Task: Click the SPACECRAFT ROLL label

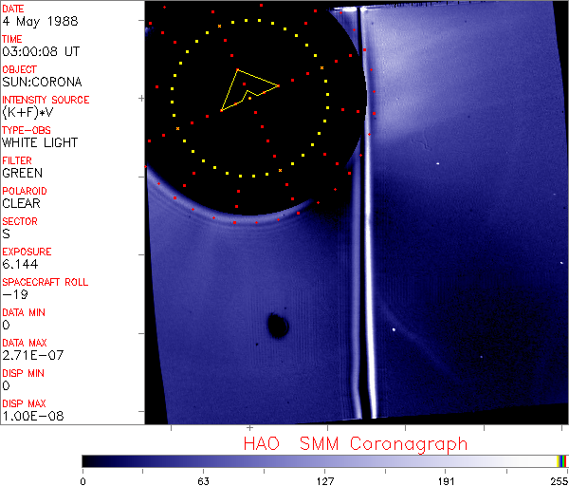Action: (x=46, y=282)
